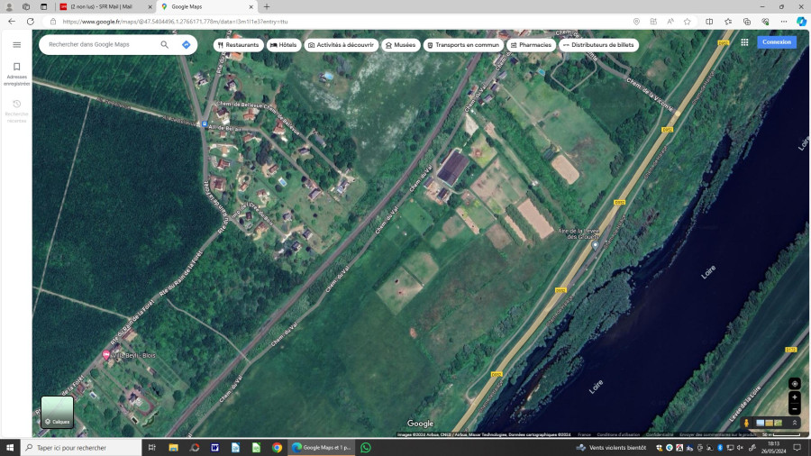Zoom out with the minus button
Screen dimensions: 811x456
794,409
